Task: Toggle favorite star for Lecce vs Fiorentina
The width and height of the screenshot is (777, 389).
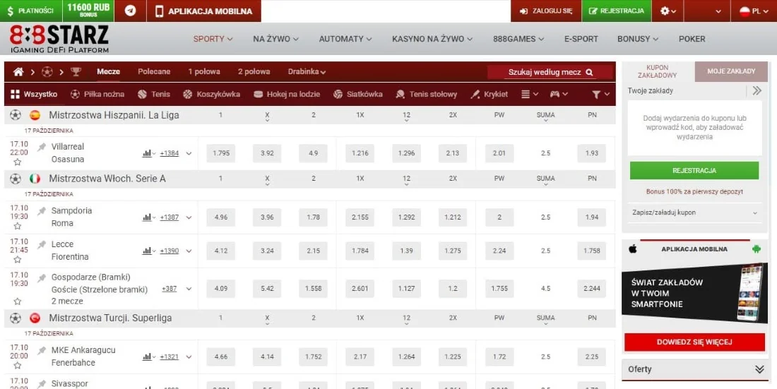Action: click(17, 260)
